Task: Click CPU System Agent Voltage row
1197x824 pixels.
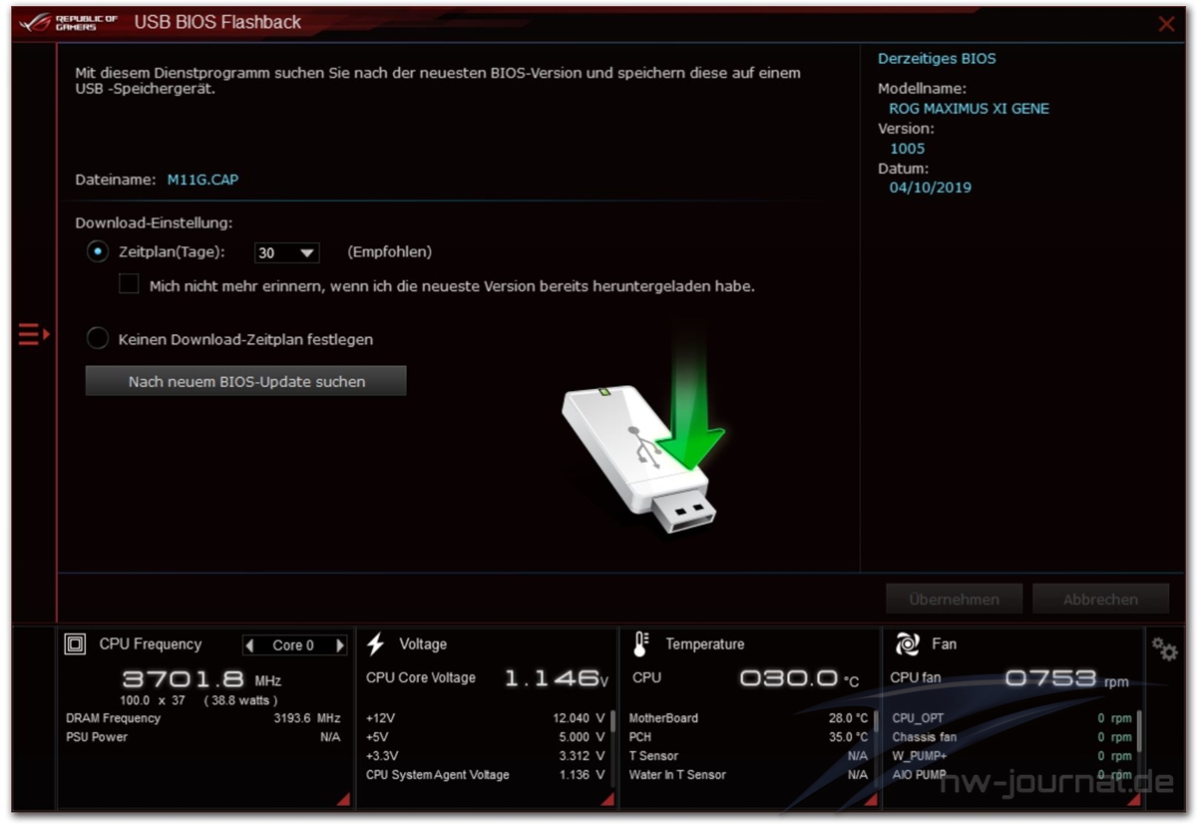Action: pyautogui.click(x=486, y=775)
